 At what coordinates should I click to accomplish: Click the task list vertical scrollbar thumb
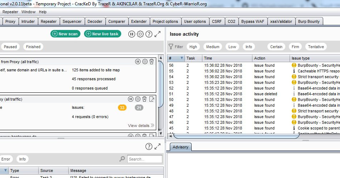point(161,84)
